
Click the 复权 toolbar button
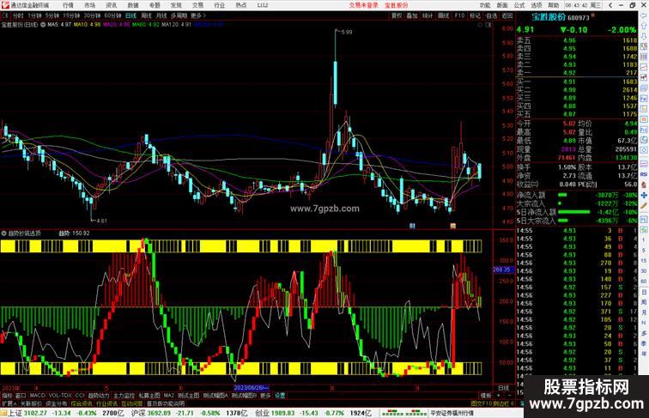coord(397,15)
